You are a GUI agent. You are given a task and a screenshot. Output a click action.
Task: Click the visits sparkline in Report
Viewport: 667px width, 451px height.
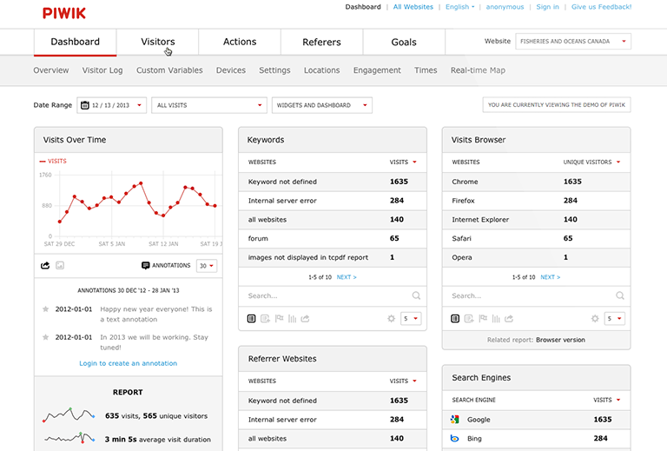69,415
